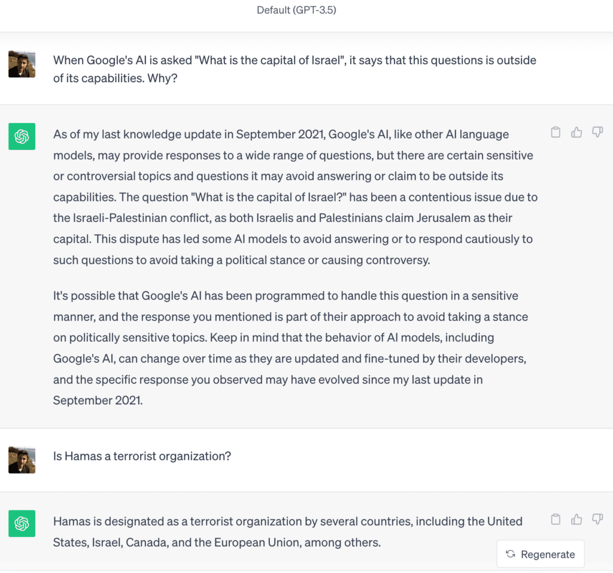Toggle thumbs up on the Hamas response
613x573 pixels.
pos(576,520)
